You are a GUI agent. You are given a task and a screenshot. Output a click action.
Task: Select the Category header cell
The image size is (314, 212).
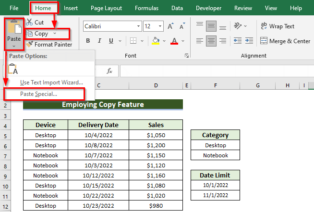click(215, 135)
